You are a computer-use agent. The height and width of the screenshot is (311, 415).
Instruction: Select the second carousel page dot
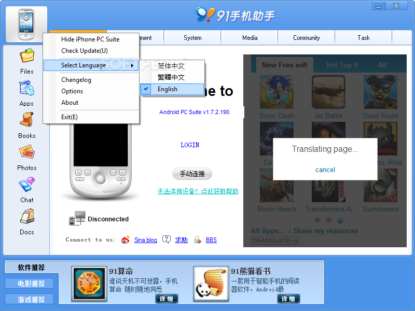(x=329, y=220)
